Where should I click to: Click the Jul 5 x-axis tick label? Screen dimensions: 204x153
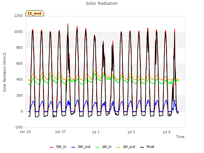click(x=131, y=132)
